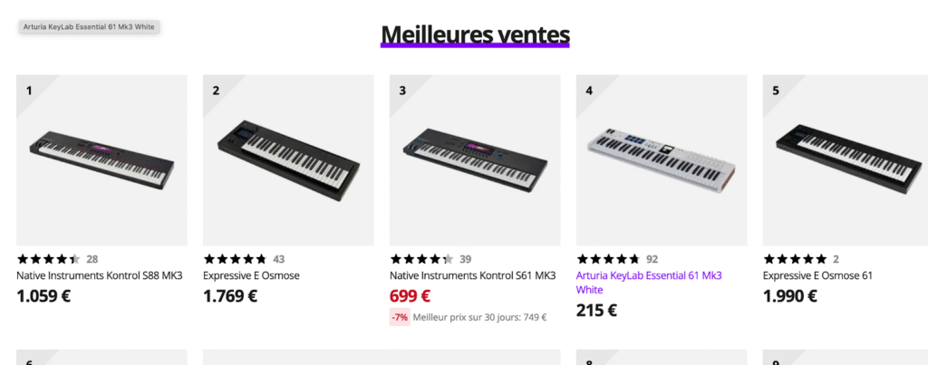This screenshot has height=365, width=928.
Task: Click the Native Instruments Kontrol S61 MK3 title
Action: click(472, 275)
